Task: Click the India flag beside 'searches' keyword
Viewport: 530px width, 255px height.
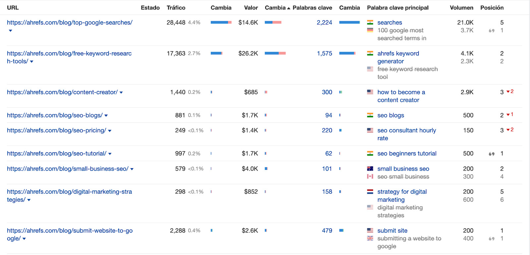Action: [x=370, y=22]
